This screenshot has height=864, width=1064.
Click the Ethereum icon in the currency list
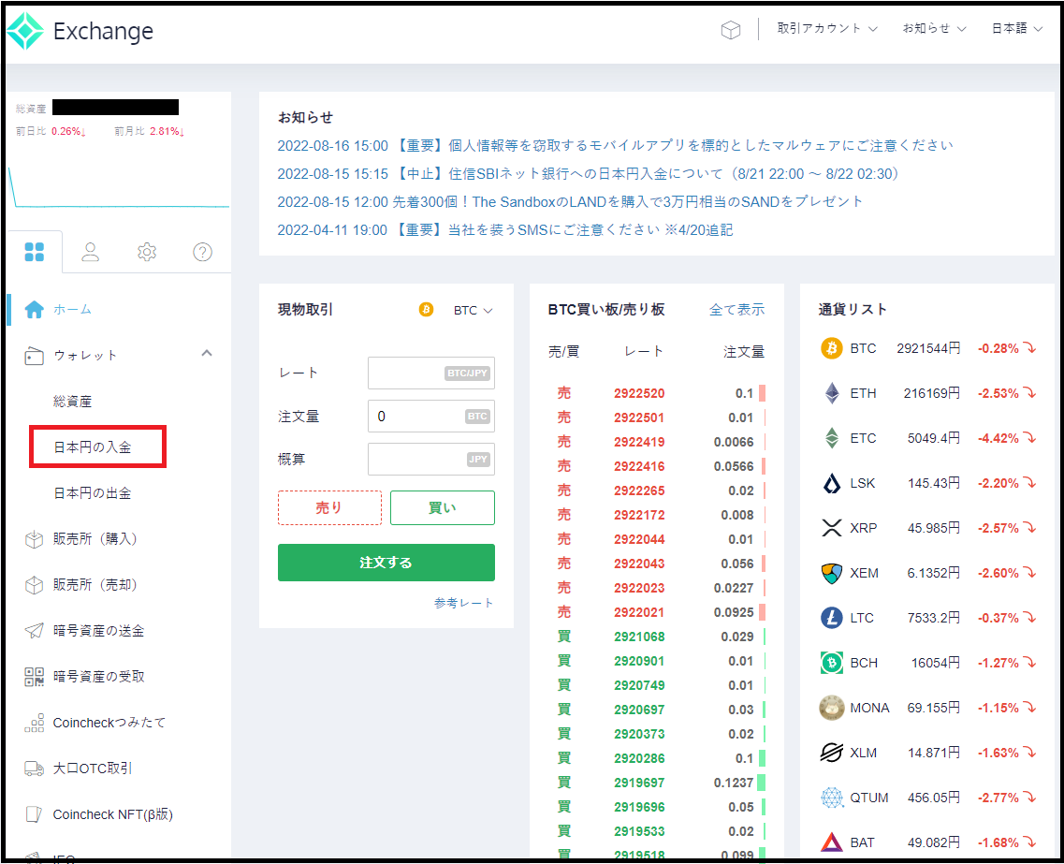tap(831, 392)
